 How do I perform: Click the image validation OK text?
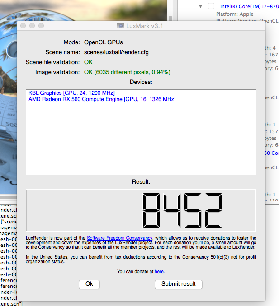(127, 72)
